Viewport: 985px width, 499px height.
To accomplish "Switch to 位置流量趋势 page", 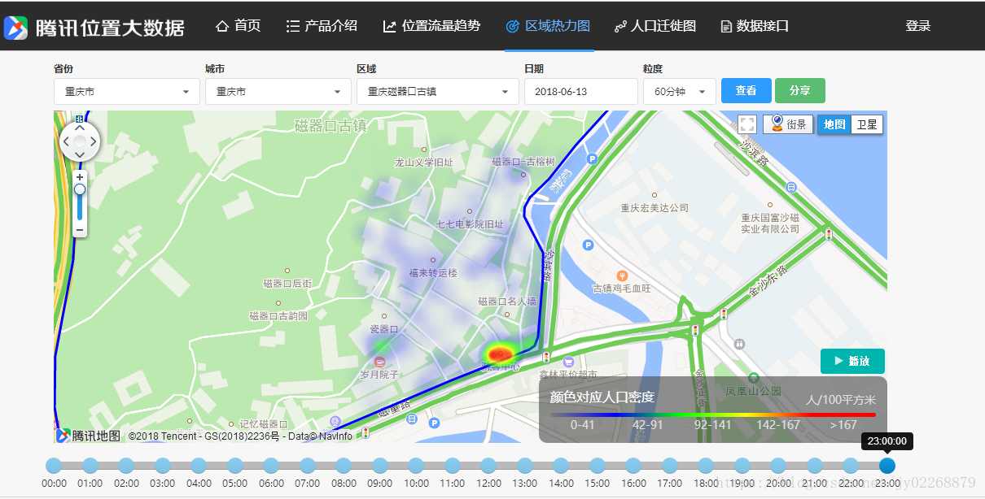I will [431, 26].
